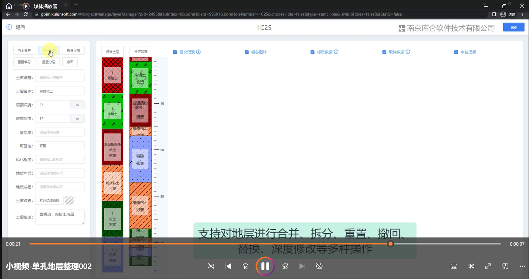Save using the 保存 button
Viewport: 529px width, 279px height.
(514, 27)
